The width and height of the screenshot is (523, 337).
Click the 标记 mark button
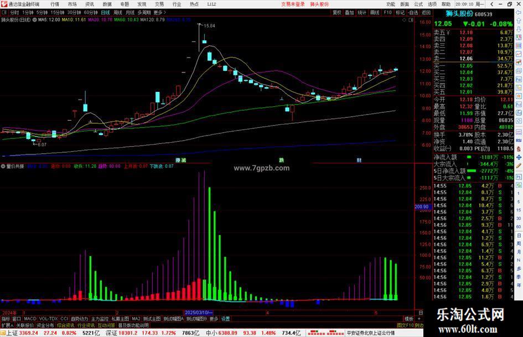(x=400, y=12)
